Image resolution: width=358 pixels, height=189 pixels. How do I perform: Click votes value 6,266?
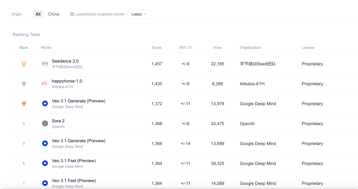point(217,84)
